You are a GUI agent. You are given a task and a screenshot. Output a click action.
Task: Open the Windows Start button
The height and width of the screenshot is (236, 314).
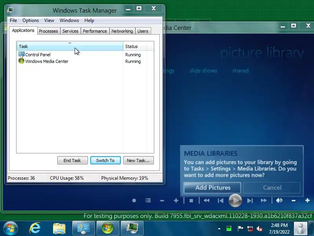[x=10, y=228]
